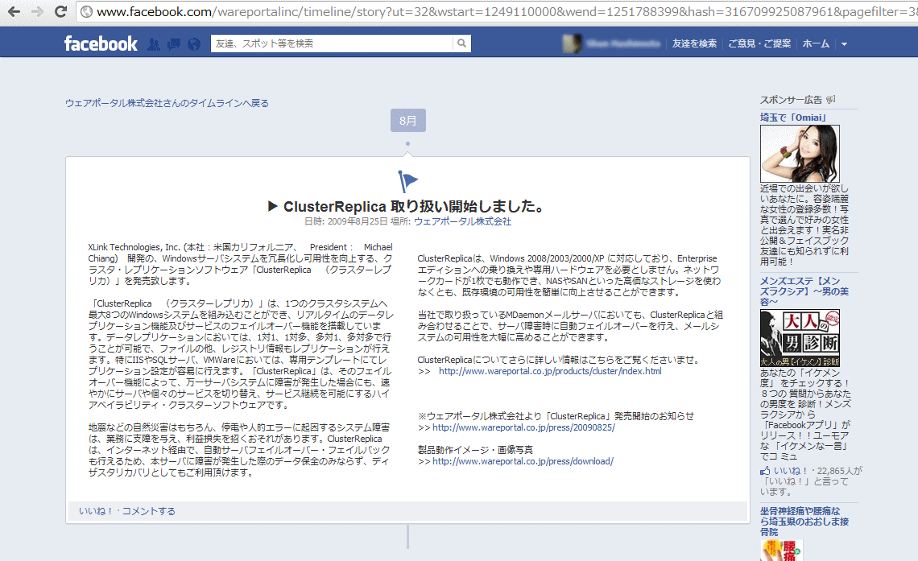Open the products/cluster/index.html link

550,371
